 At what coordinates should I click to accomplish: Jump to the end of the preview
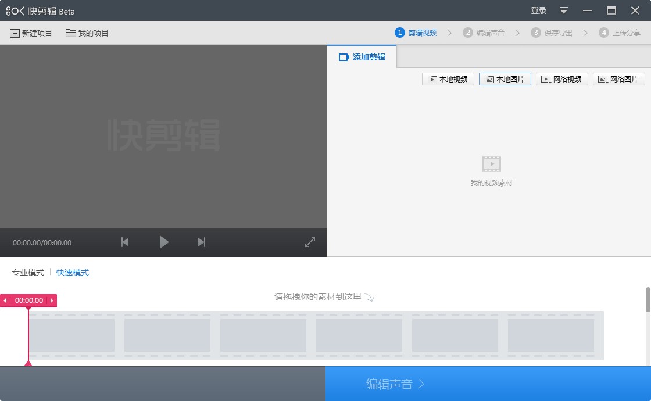pos(201,242)
